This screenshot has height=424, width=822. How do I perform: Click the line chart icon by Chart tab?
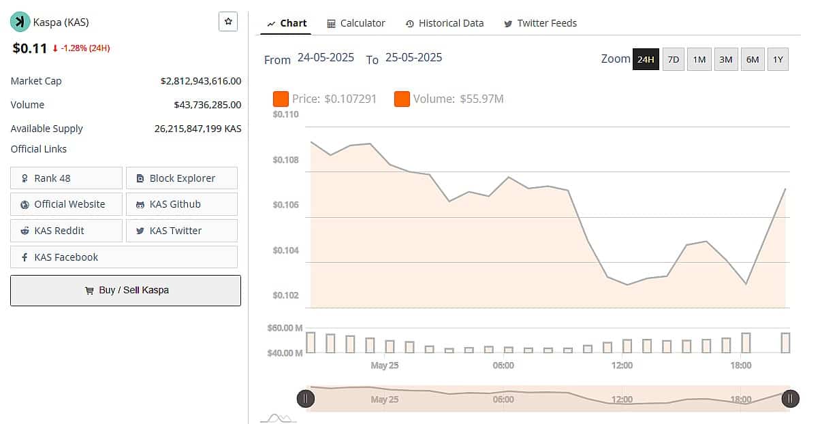point(271,24)
